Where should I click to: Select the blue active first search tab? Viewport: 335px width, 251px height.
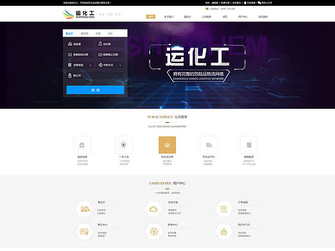pyautogui.click(x=69, y=33)
